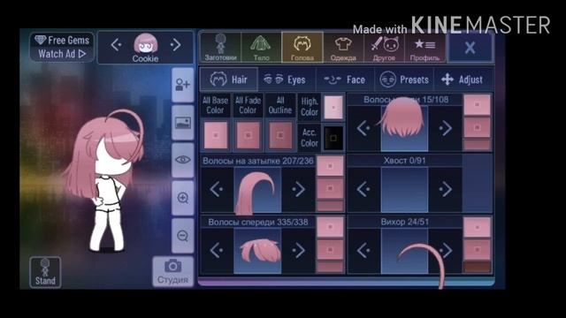Viewport: 566px width, 318px height.
Task: Open the Профиль profile tab
Action: point(424,47)
